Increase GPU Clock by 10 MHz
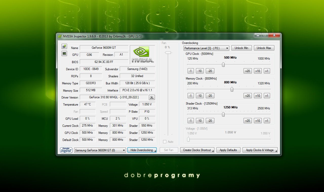Image resolution: width=324 pixels, height=192 pixels. pyautogui.click(x=258, y=71)
